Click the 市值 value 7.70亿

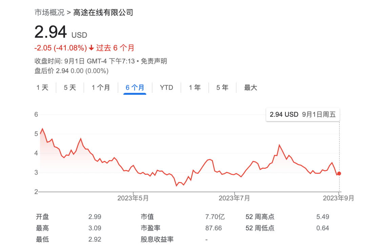pyautogui.click(x=215, y=217)
